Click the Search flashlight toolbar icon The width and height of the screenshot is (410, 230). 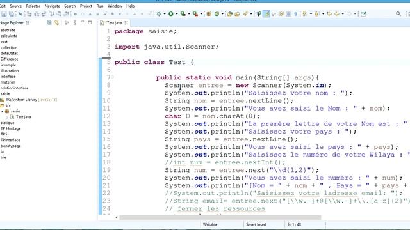coord(245,14)
